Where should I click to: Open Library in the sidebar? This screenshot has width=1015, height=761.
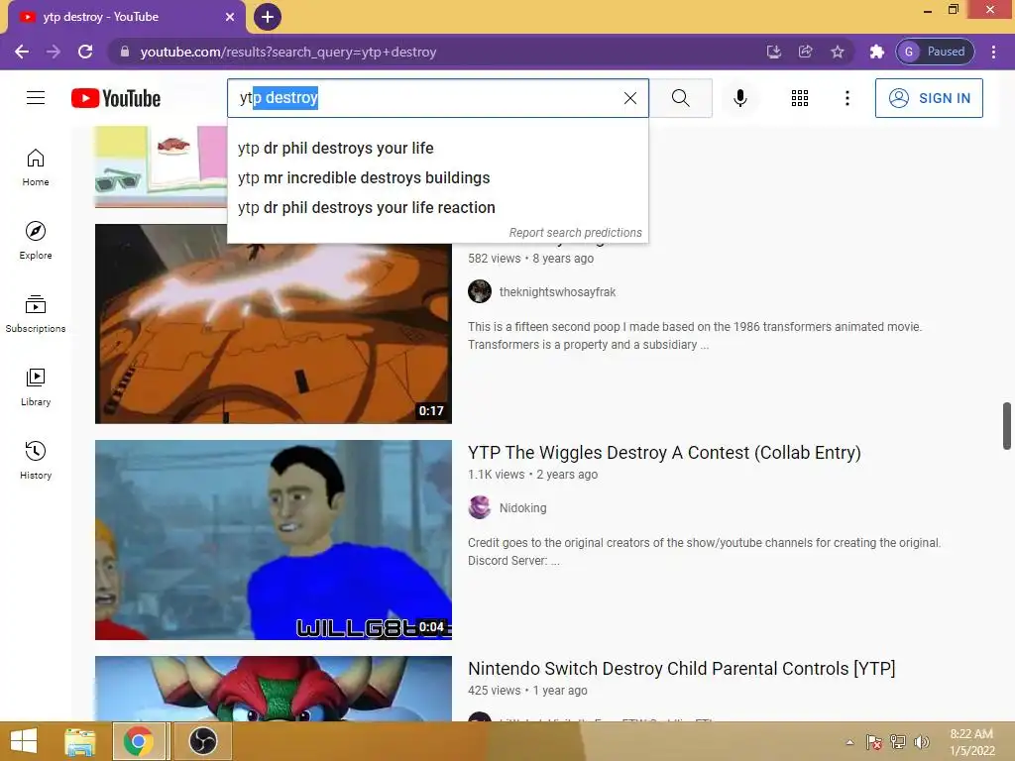coord(36,387)
